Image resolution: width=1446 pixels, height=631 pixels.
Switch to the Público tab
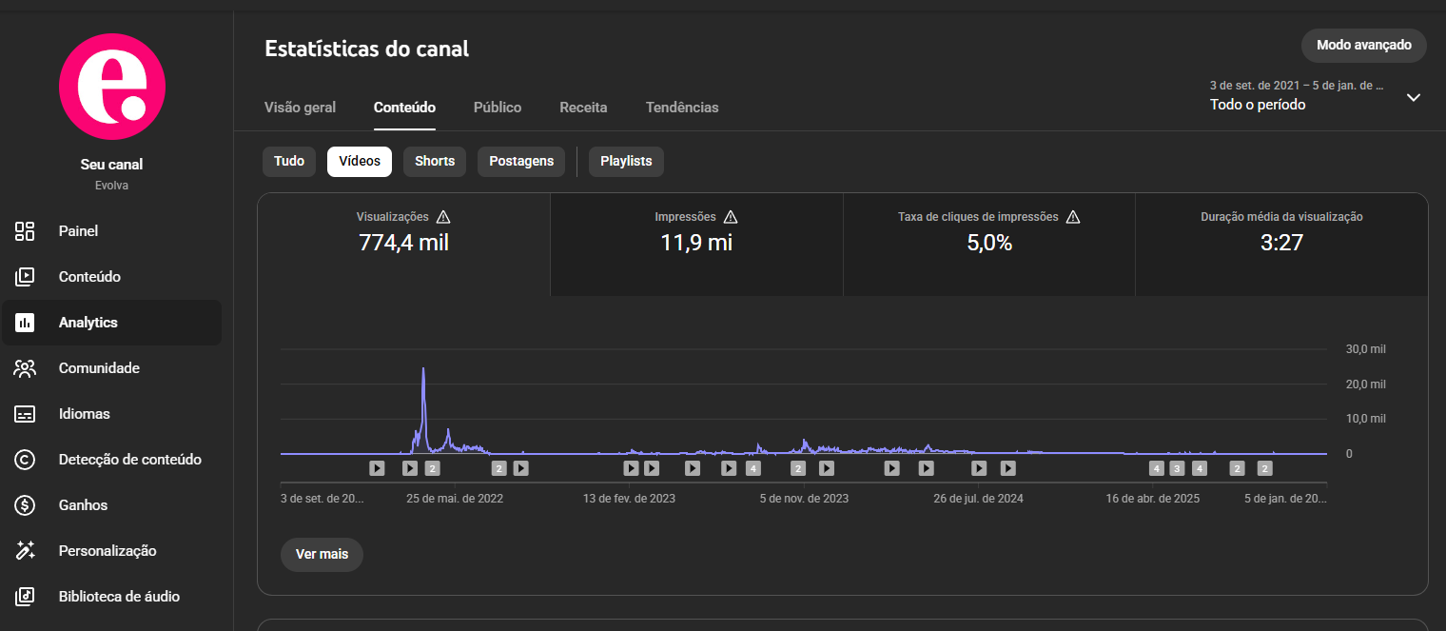click(x=498, y=108)
